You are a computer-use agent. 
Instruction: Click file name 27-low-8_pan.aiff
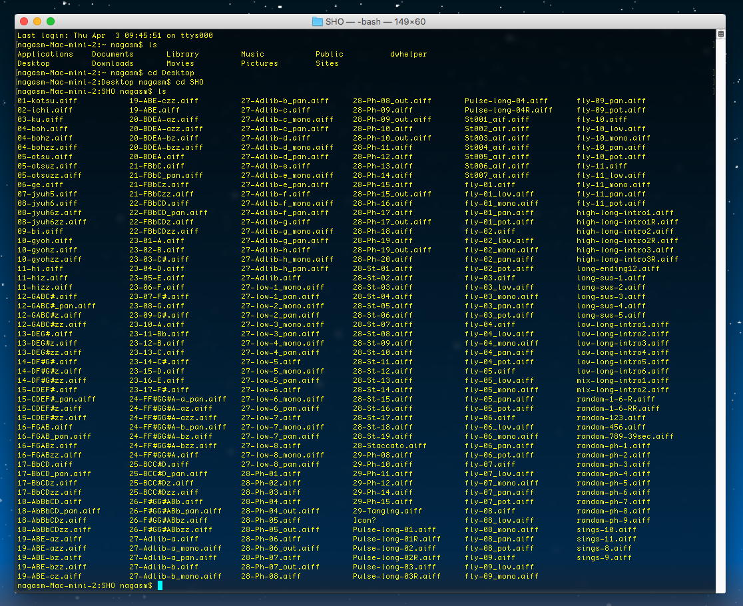pyautogui.click(x=280, y=464)
